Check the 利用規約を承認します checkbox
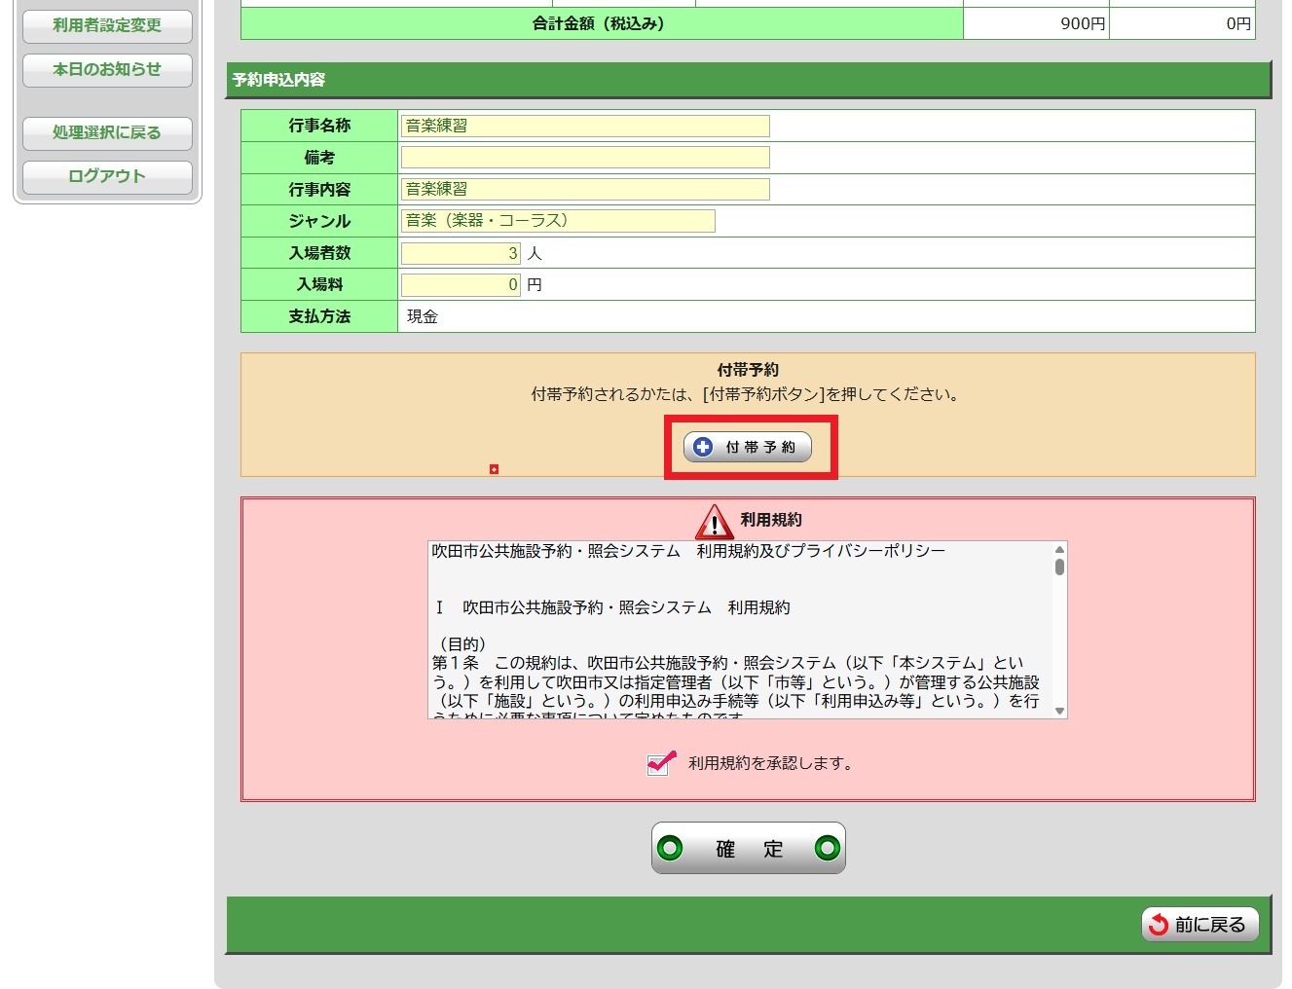The image size is (1292, 989). point(661,763)
